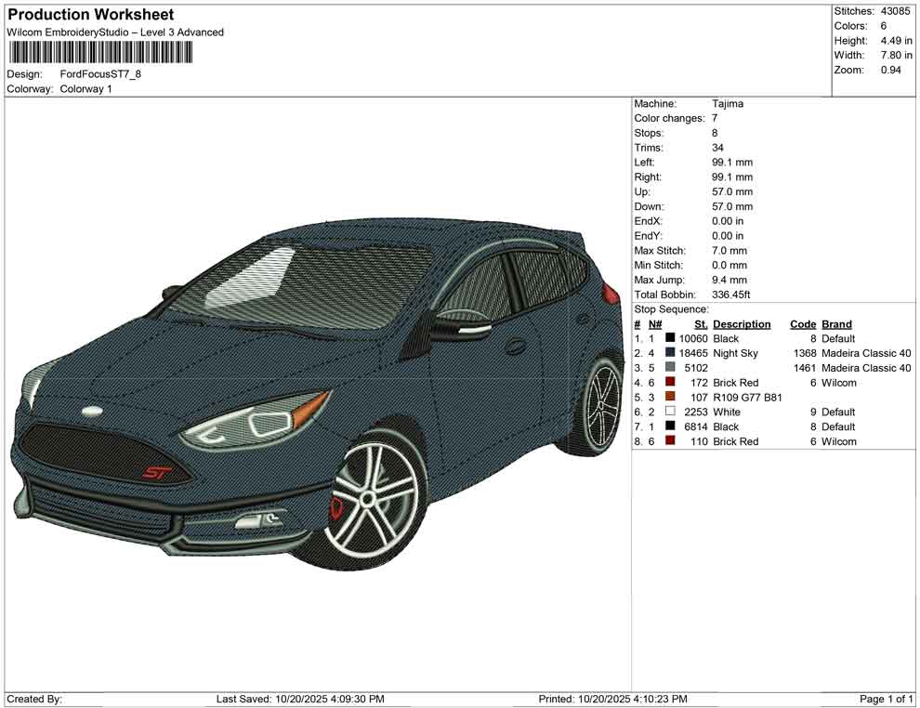Click the Trims value 34
This screenshot has width=920, height=708.
click(x=717, y=148)
